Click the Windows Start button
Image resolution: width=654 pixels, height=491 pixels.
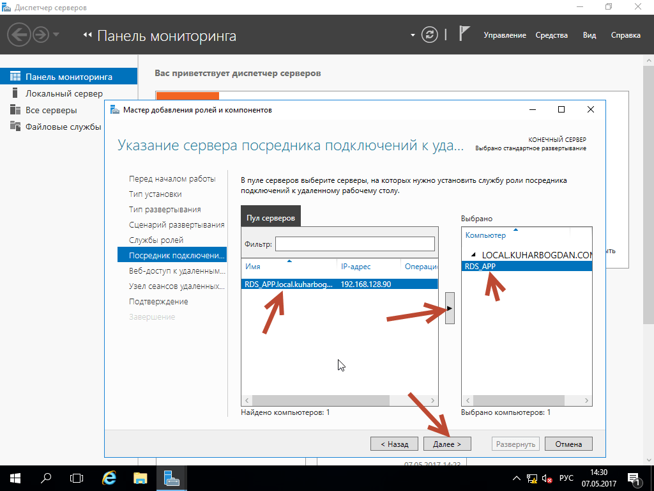15,478
